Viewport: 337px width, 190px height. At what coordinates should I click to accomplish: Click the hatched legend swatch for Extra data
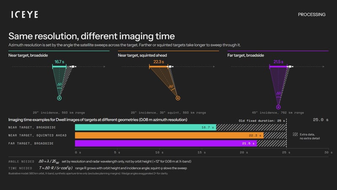(x=295, y=134)
